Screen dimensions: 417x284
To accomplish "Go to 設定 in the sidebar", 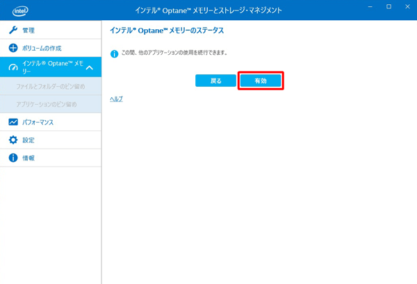I will [51, 140].
